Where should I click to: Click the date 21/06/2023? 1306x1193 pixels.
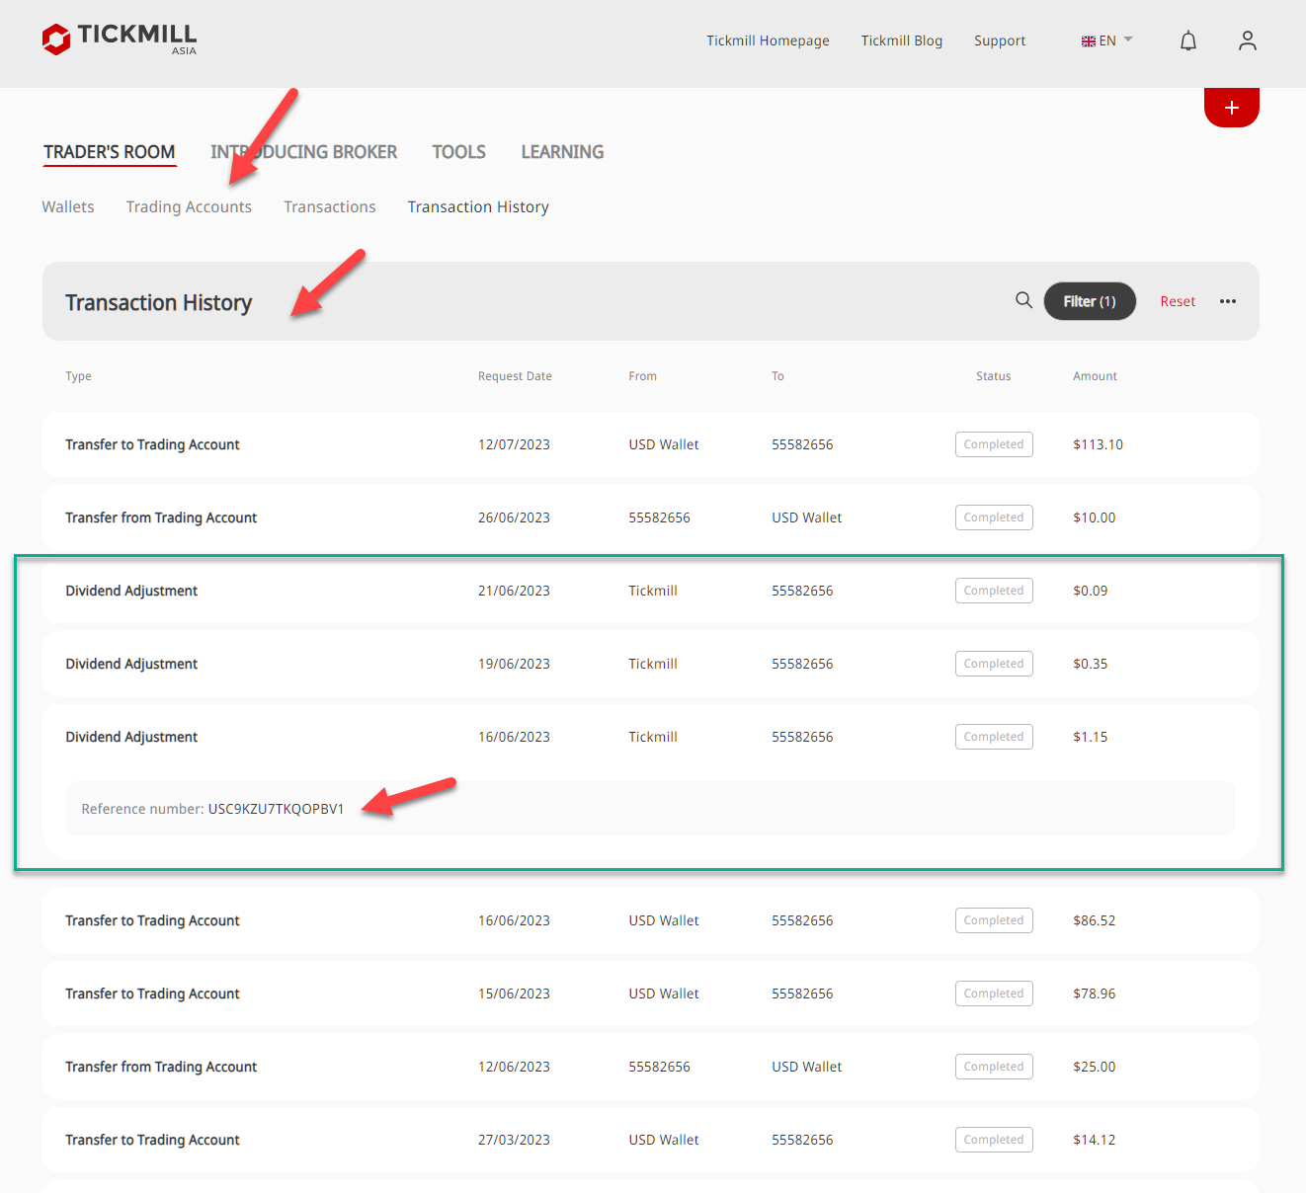514,591
